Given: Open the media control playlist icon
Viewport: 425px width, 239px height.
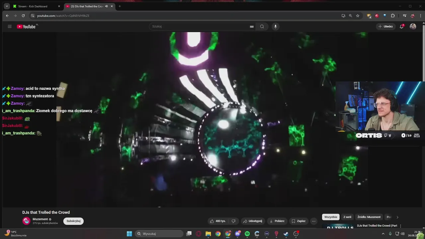Looking at the screenshot, I should 404,16.
